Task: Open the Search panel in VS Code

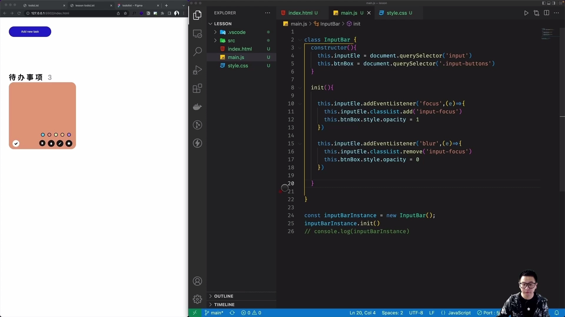Action: (197, 51)
